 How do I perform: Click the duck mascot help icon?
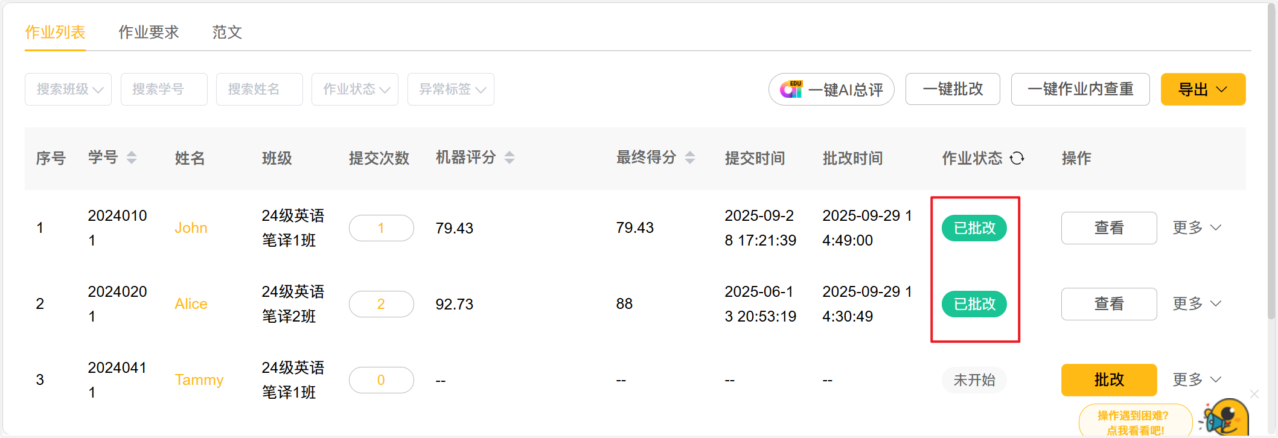[x=1225, y=417]
